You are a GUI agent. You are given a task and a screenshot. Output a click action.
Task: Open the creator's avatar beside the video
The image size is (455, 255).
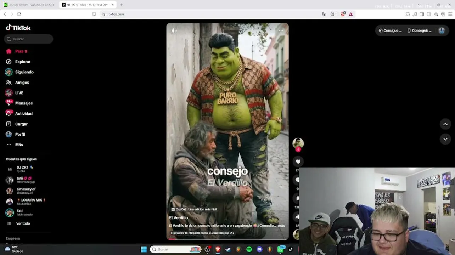coord(298,143)
